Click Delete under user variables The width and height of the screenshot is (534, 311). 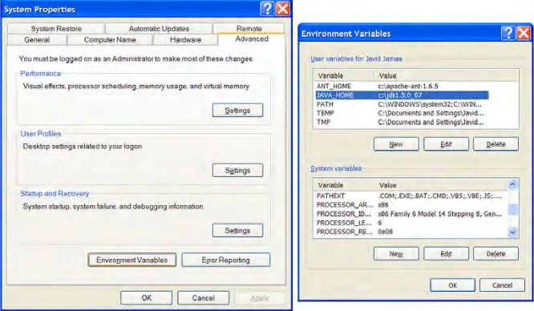(496, 144)
